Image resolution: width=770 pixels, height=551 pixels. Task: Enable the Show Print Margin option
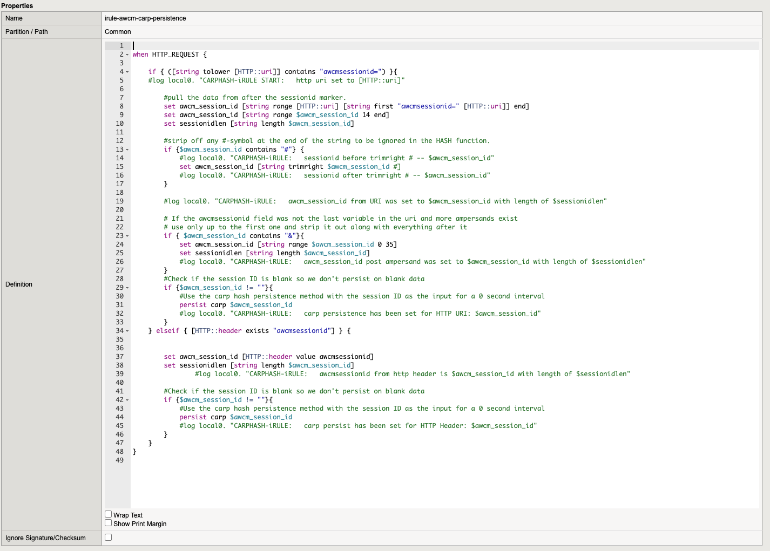(x=108, y=522)
